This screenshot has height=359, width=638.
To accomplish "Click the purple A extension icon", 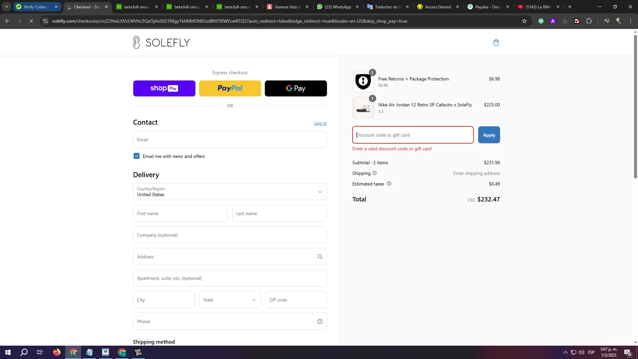I will click(553, 21).
